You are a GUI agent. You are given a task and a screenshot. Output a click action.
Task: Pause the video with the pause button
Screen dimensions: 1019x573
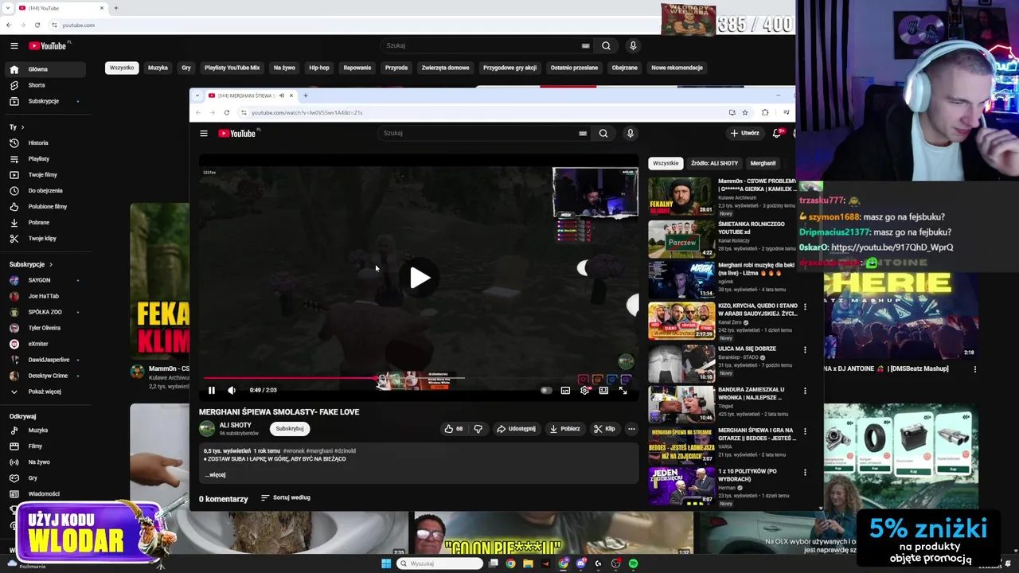tap(211, 390)
